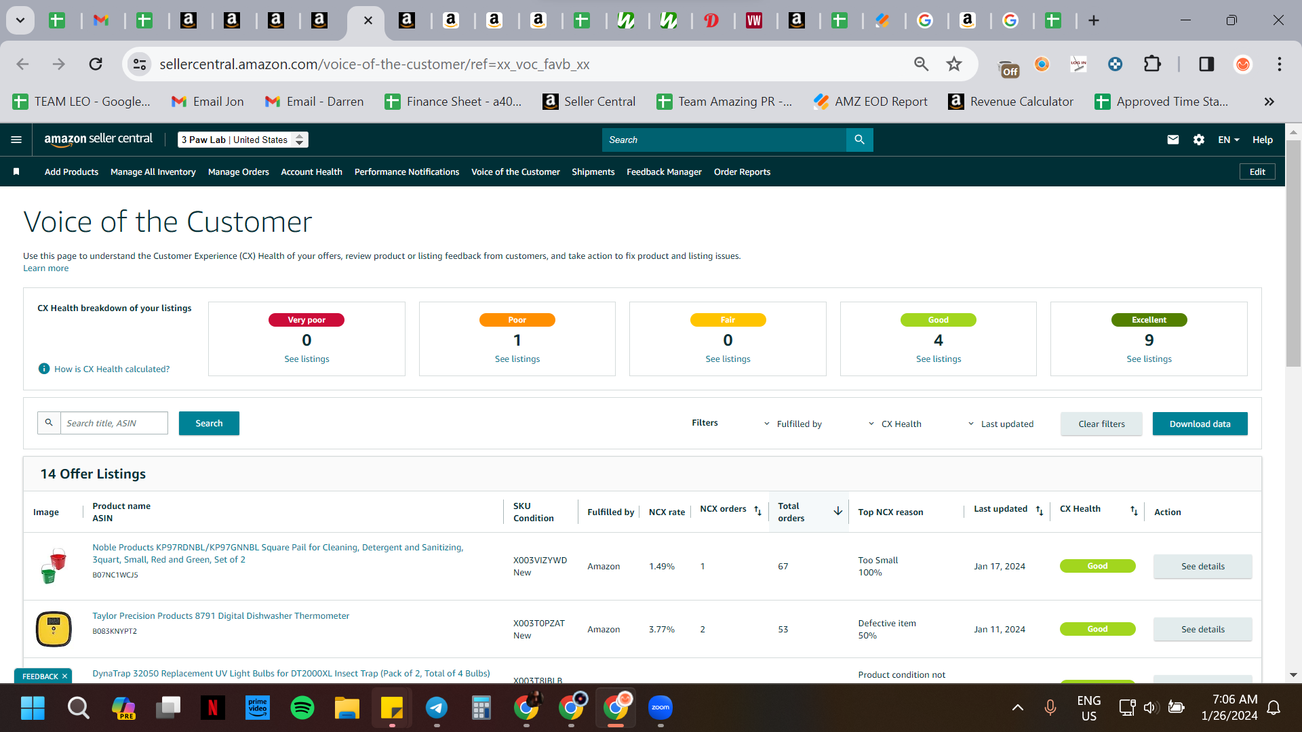Viewport: 1302px width, 732px height.
Task: Open the settings gear icon
Action: pyautogui.click(x=1199, y=140)
